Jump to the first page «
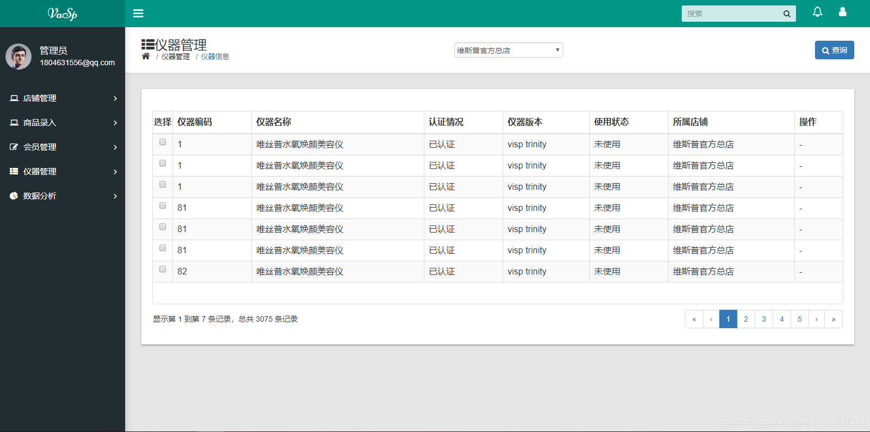870x432 pixels. (x=694, y=319)
